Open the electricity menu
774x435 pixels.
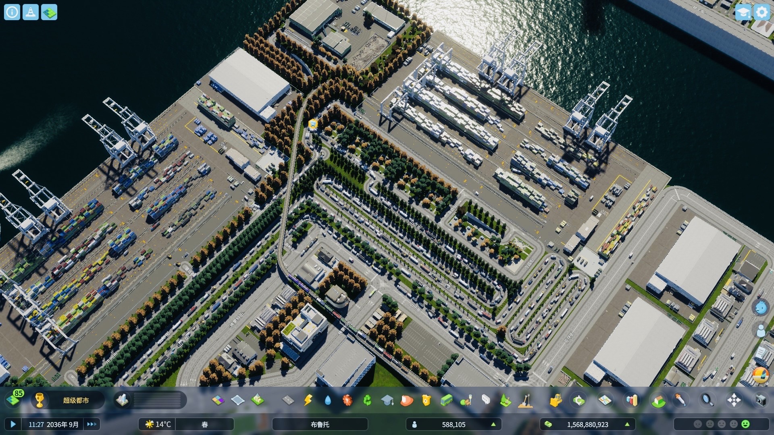308,400
